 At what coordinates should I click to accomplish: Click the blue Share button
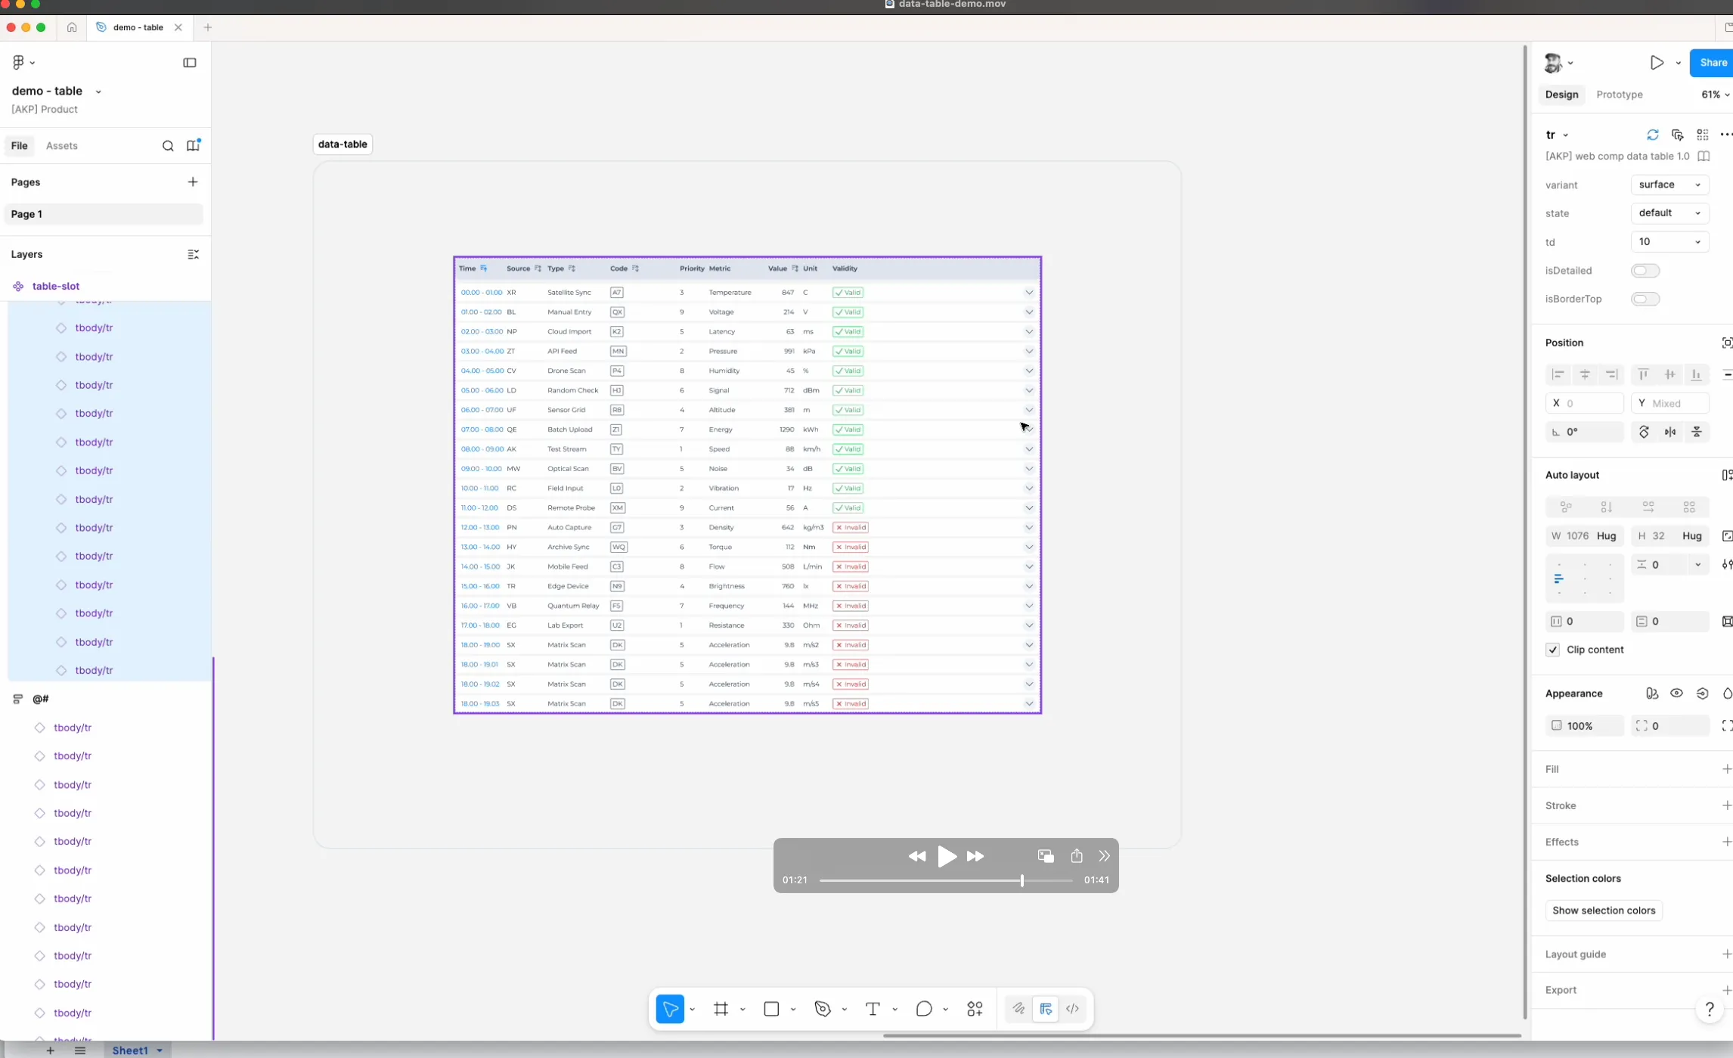point(1713,63)
